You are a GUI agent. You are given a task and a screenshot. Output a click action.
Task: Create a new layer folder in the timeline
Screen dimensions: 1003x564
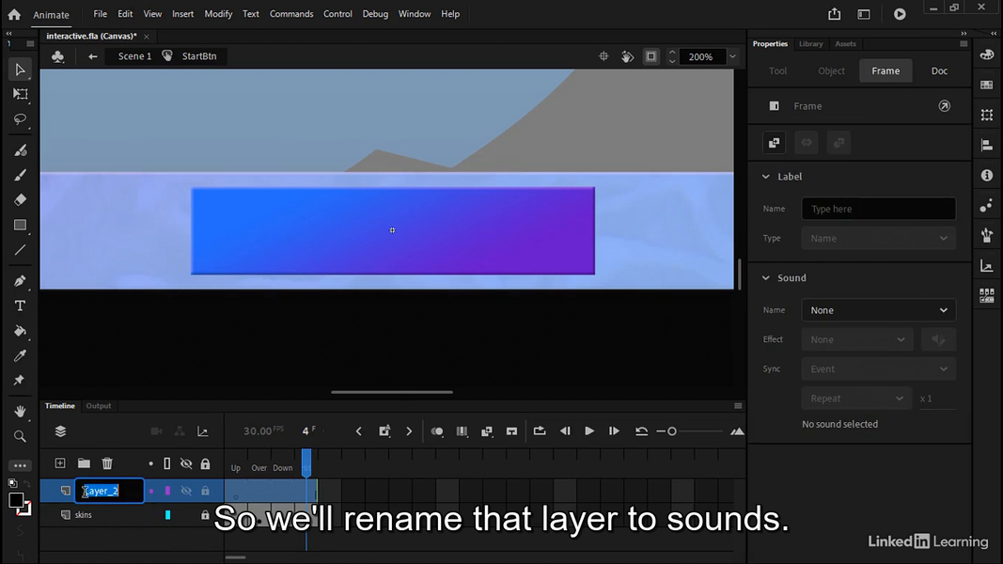pyautogui.click(x=83, y=462)
